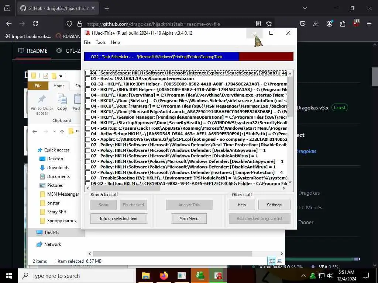
Task: Open Pocket save icon in Firefox
Action: 303,24
